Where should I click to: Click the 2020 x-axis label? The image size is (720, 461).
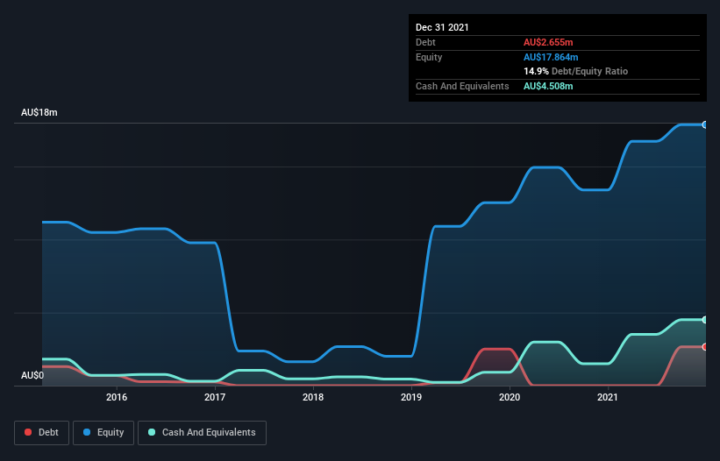click(510, 397)
